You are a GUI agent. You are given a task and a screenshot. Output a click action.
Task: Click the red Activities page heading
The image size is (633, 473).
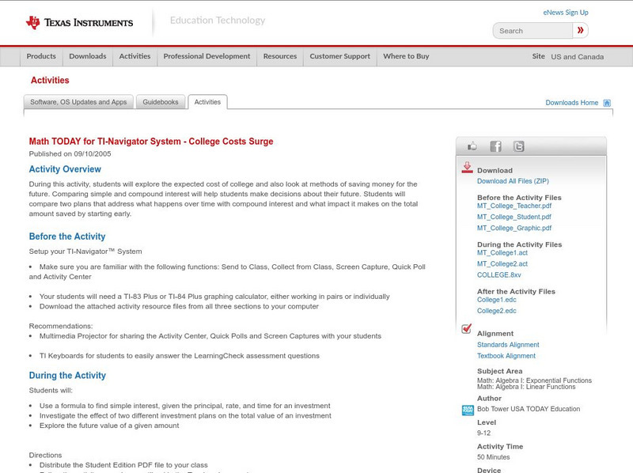click(50, 81)
